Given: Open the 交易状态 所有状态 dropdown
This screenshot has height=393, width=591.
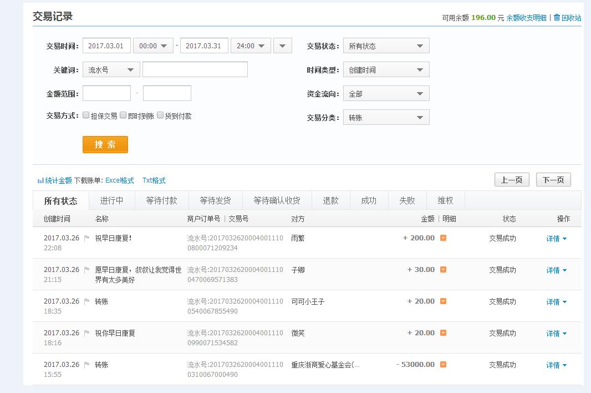Looking at the screenshot, I should click(x=386, y=46).
